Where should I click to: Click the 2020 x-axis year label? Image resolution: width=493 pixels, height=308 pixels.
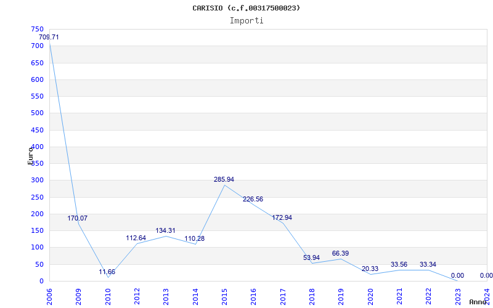pos(371,296)
